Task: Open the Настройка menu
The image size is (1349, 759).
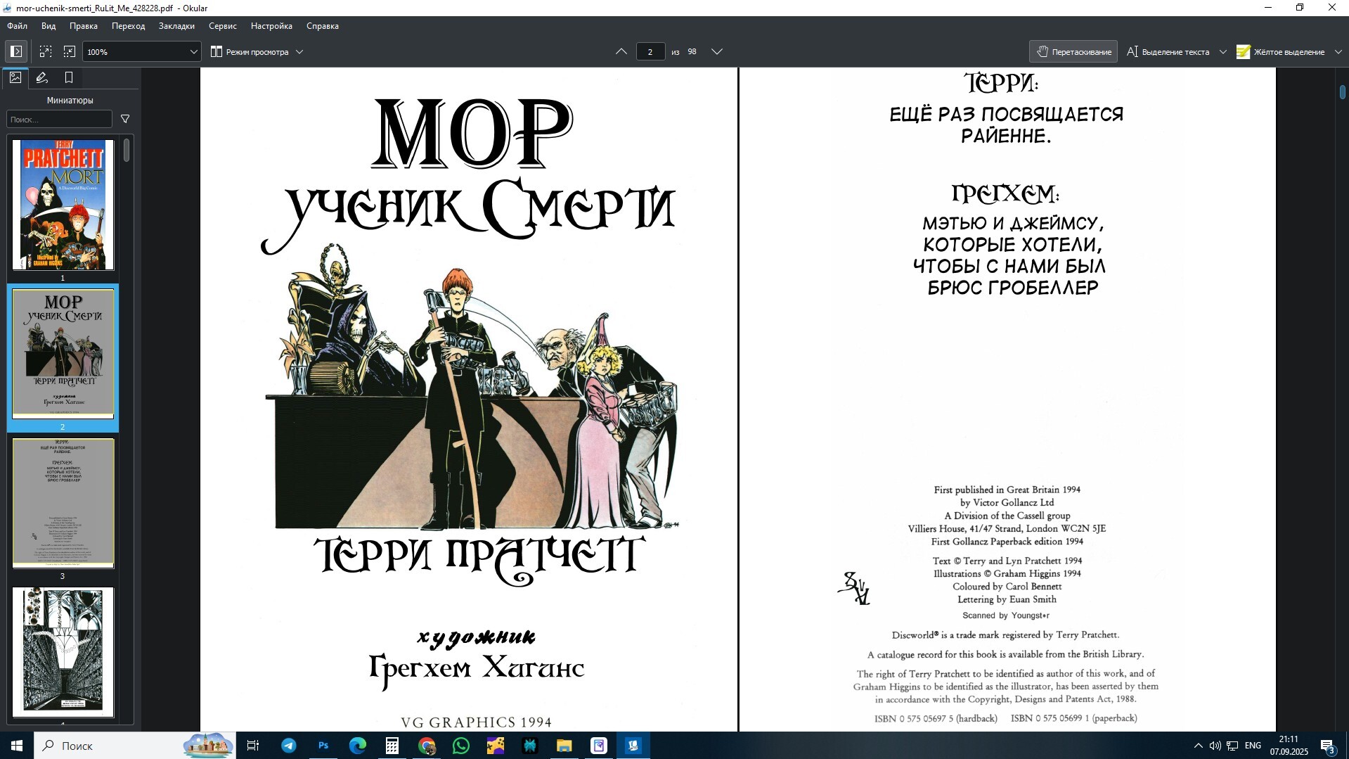Action: point(271,26)
